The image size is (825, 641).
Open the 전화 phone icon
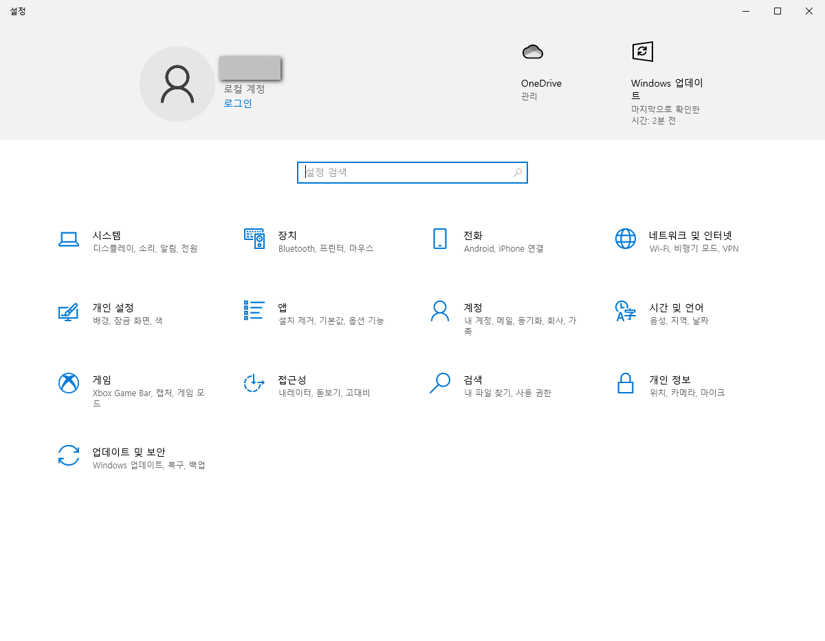point(440,239)
